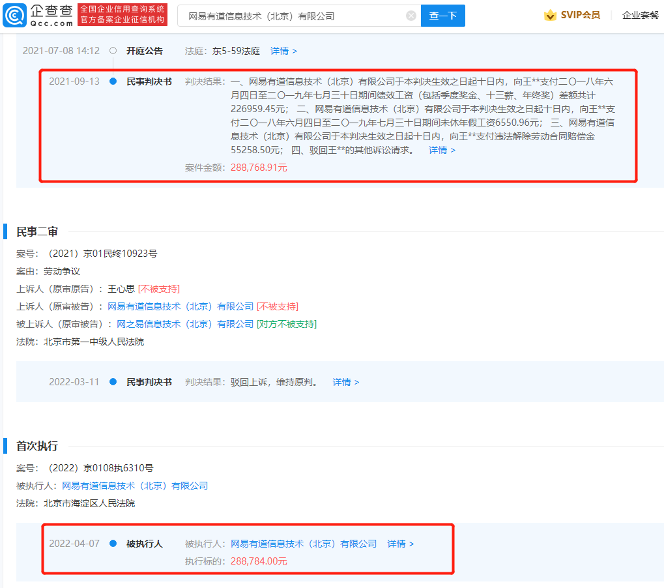Open 详情 for the 2022-04-07 被执行人 entry
664x588 pixels.
(401, 544)
